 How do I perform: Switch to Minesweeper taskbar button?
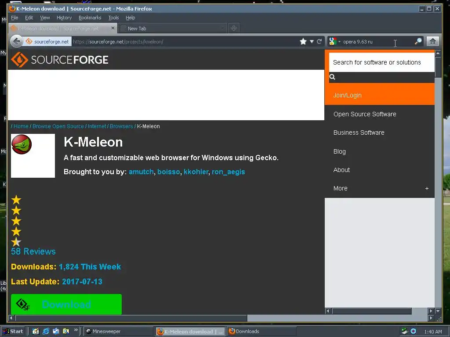[x=118, y=331]
